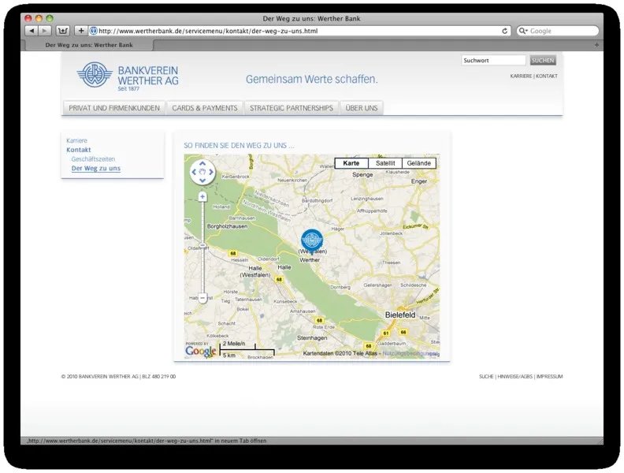
Task: Switch map to Gelände view
Action: click(x=419, y=163)
